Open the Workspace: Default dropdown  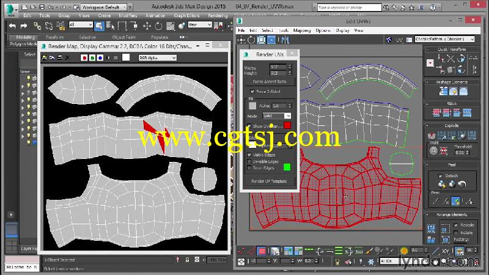point(104,7)
